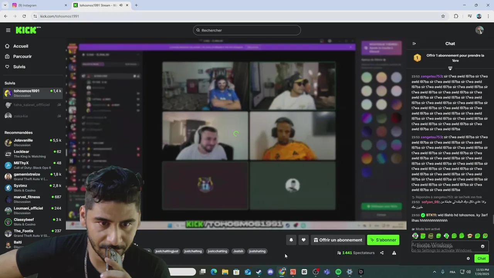Click the Rechercher search field

click(x=247, y=30)
